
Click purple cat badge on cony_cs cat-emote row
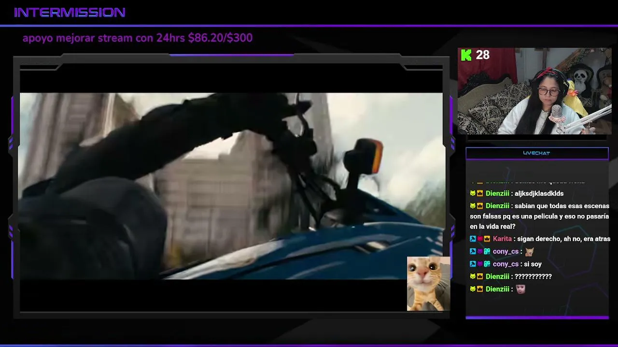(x=480, y=251)
